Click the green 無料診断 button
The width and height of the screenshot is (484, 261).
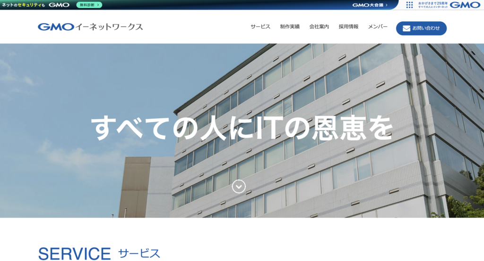[x=89, y=5]
